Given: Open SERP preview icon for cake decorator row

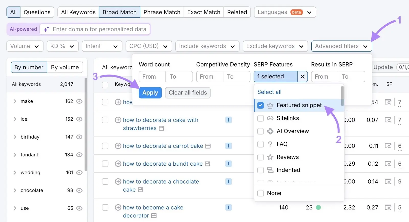Looking at the screenshot, I should tap(388, 207).
